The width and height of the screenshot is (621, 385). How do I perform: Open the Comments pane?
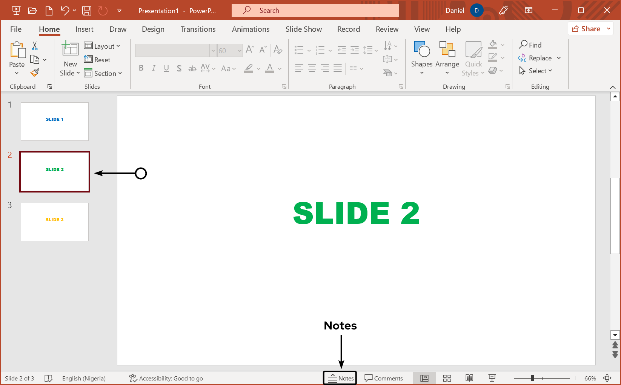[384, 378]
